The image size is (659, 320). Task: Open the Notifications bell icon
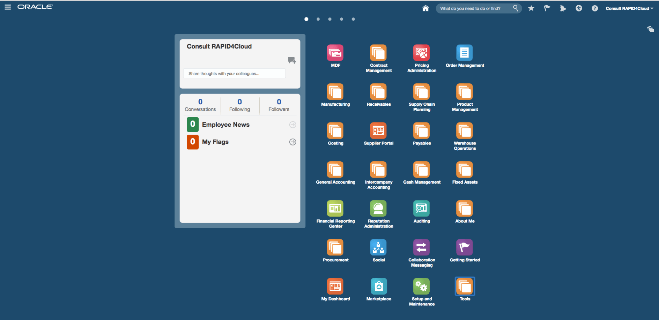click(x=563, y=8)
